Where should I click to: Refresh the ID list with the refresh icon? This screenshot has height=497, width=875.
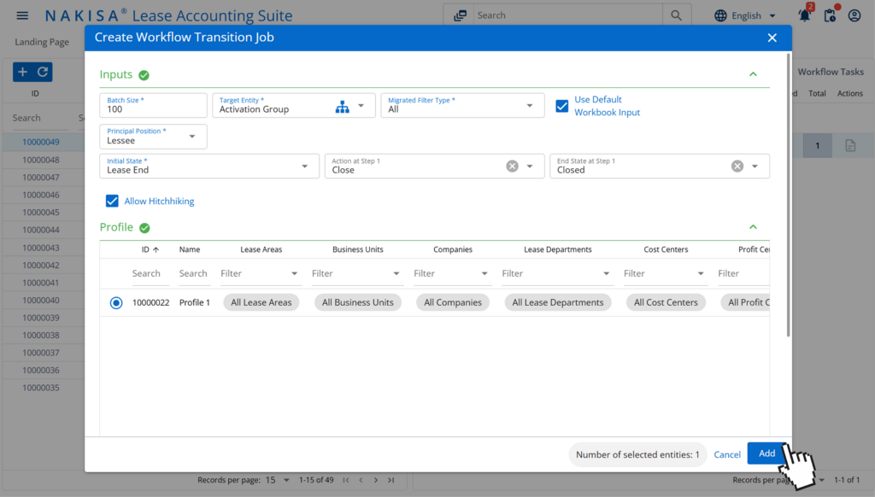[x=42, y=71]
